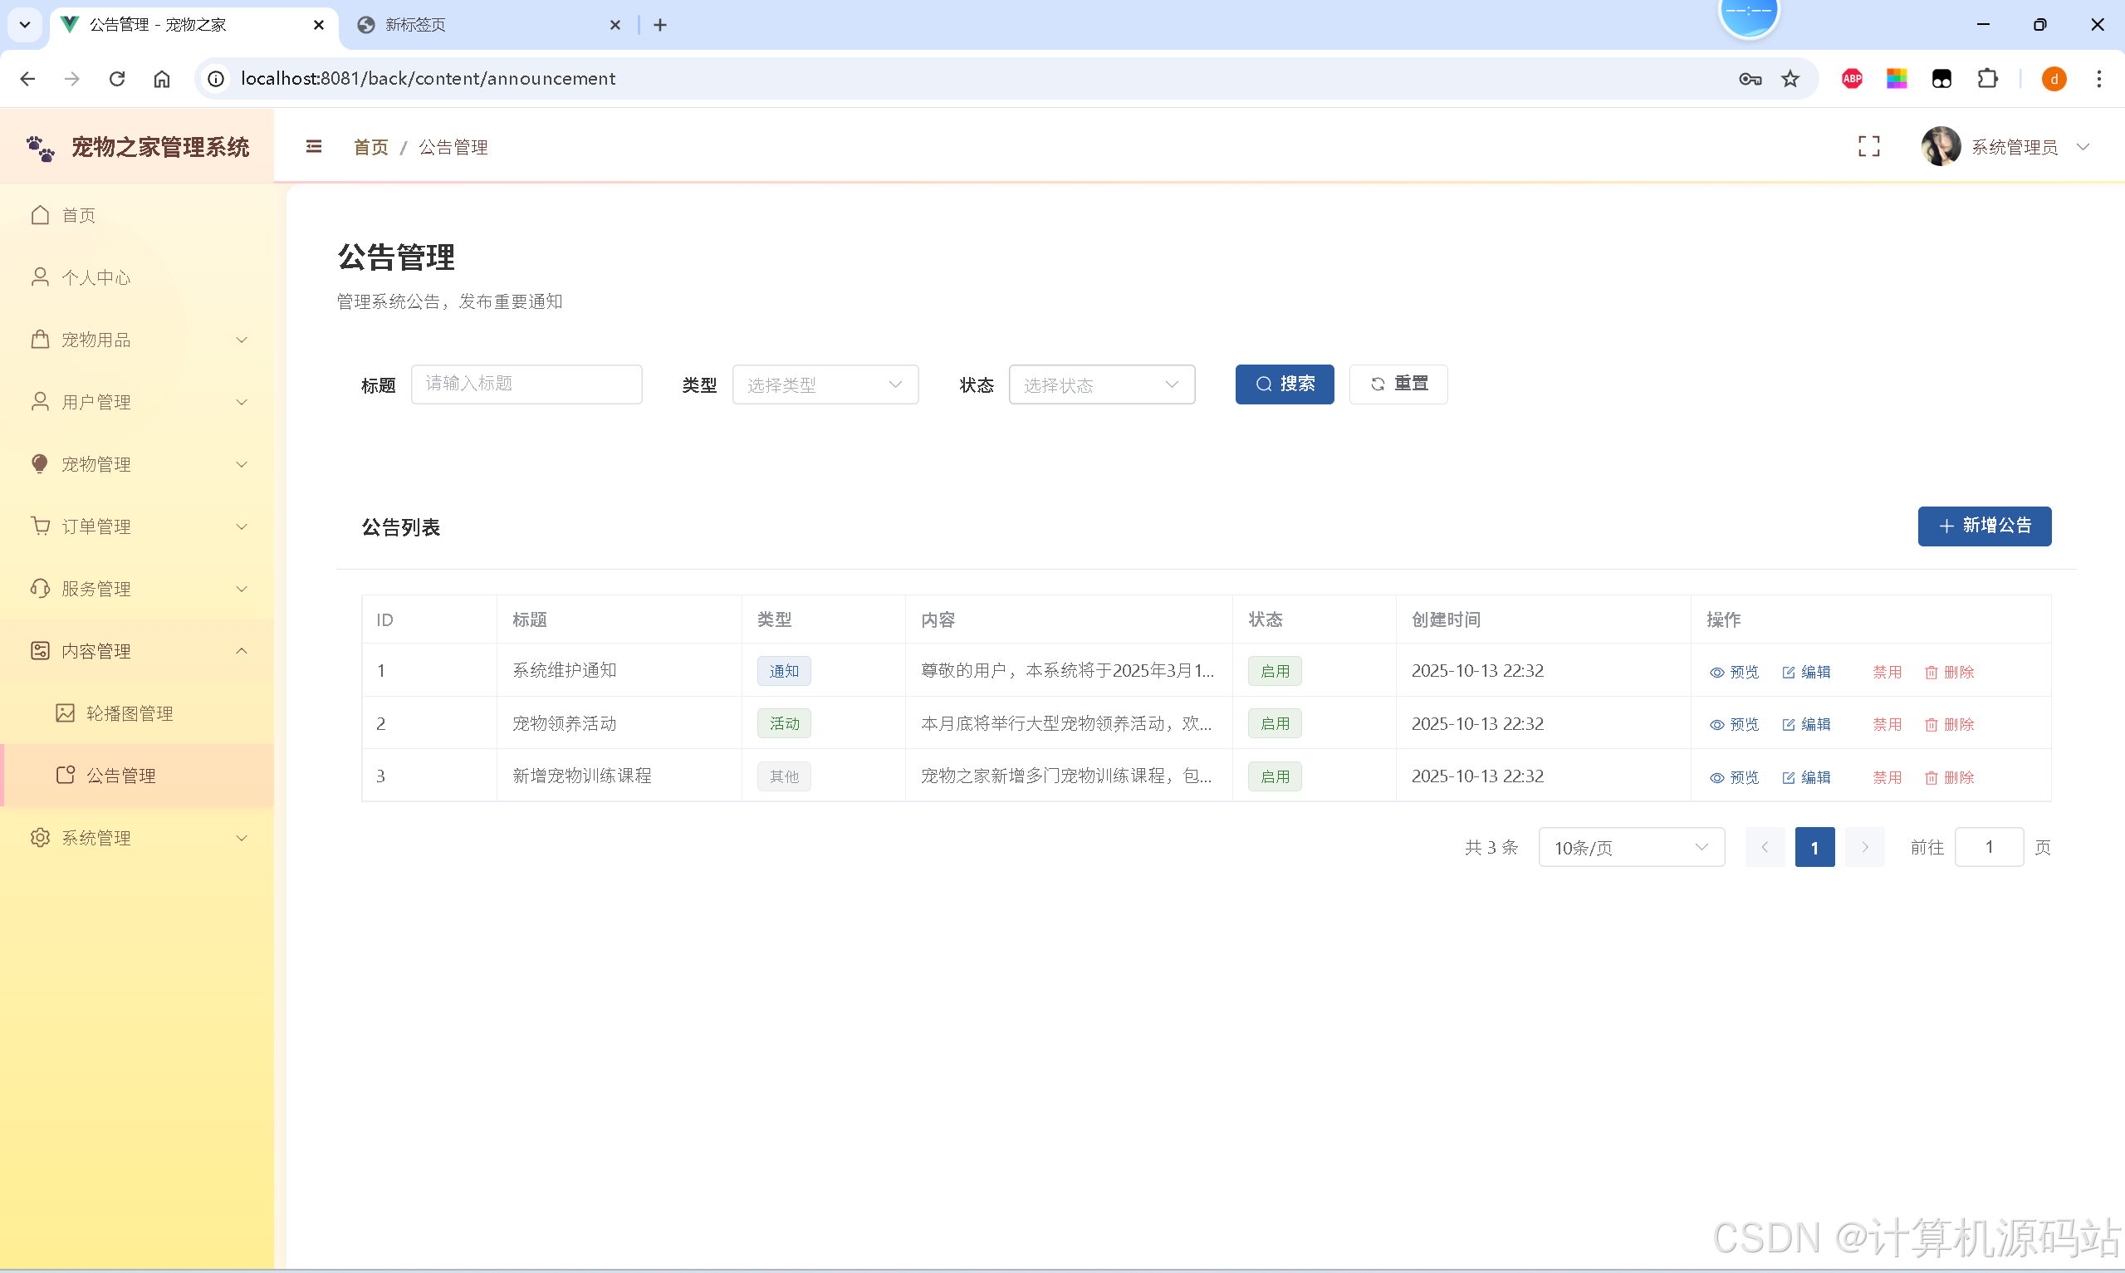This screenshot has height=1273, width=2125.
Task: Expand the 用户管理 sidebar menu
Action: tap(137, 401)
